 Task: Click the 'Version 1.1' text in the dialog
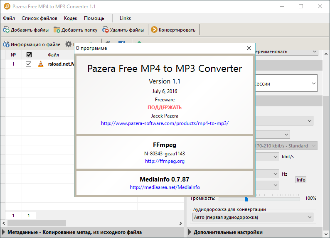[x=165, y=81]
